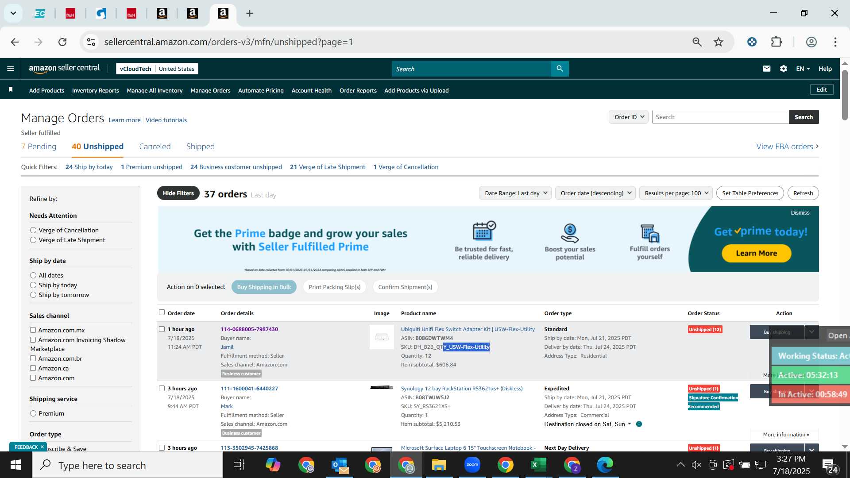Check order 111-1600041-6440227 row checkbox
This screenshot has width=850, height=478.
click(162, 389)
